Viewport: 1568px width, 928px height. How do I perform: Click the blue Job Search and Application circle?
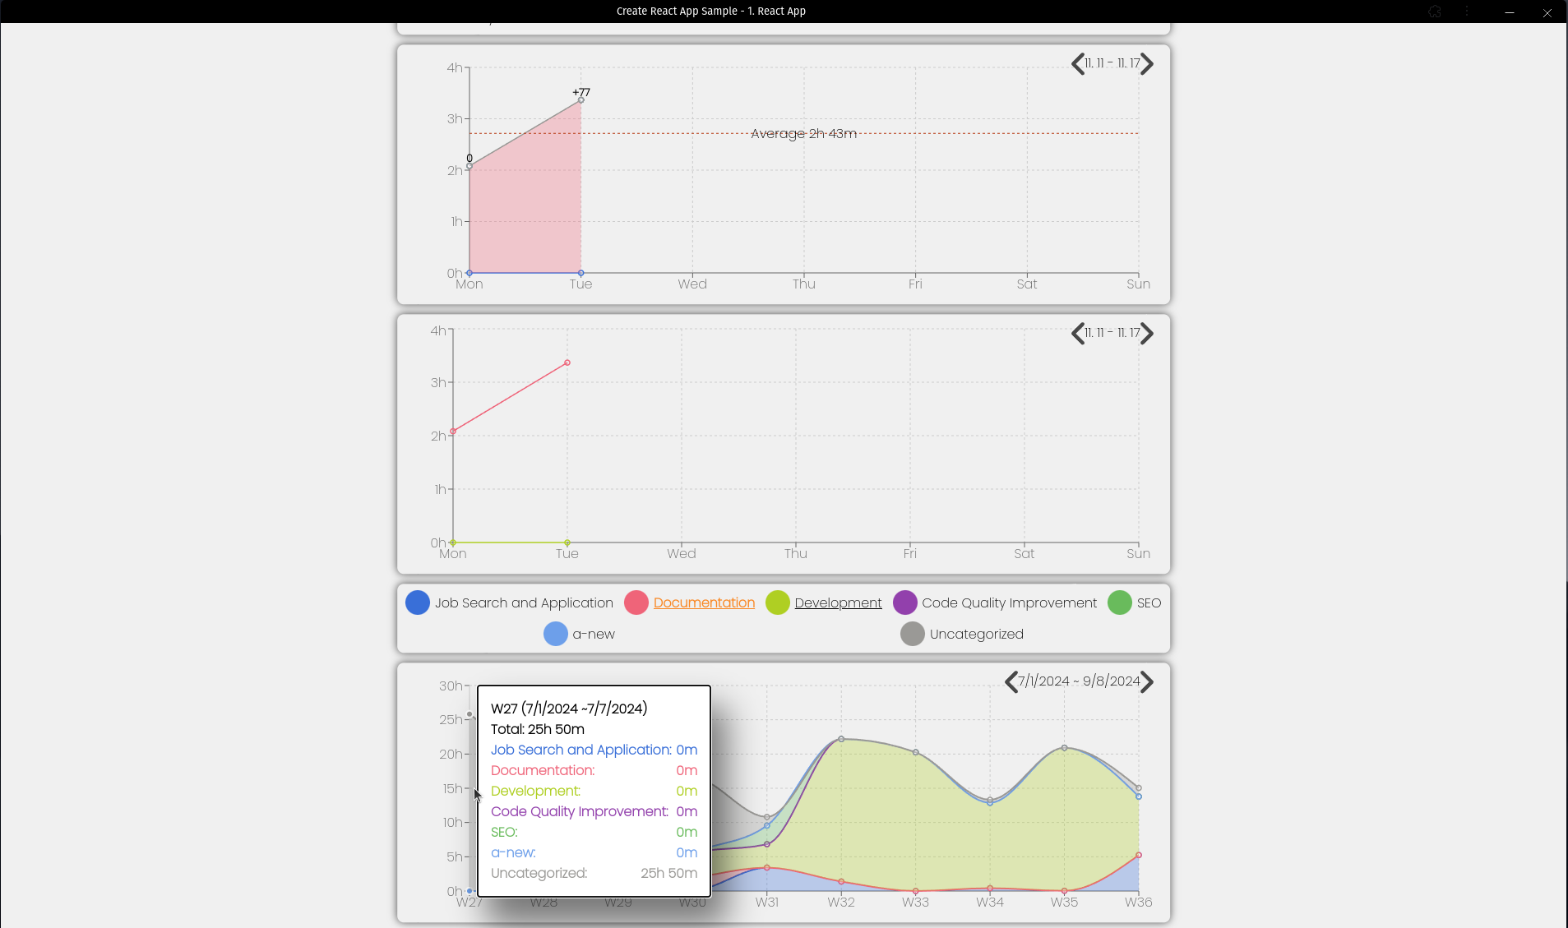[x=418, y=603]
